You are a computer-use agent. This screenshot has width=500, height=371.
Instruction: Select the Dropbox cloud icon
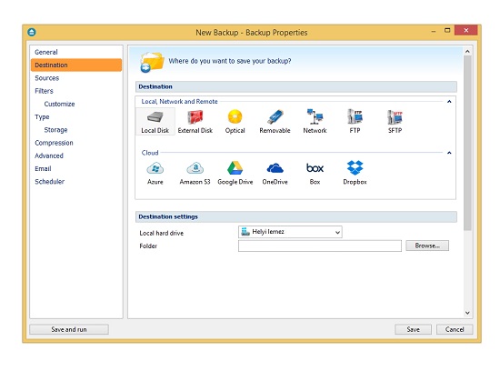355,173
